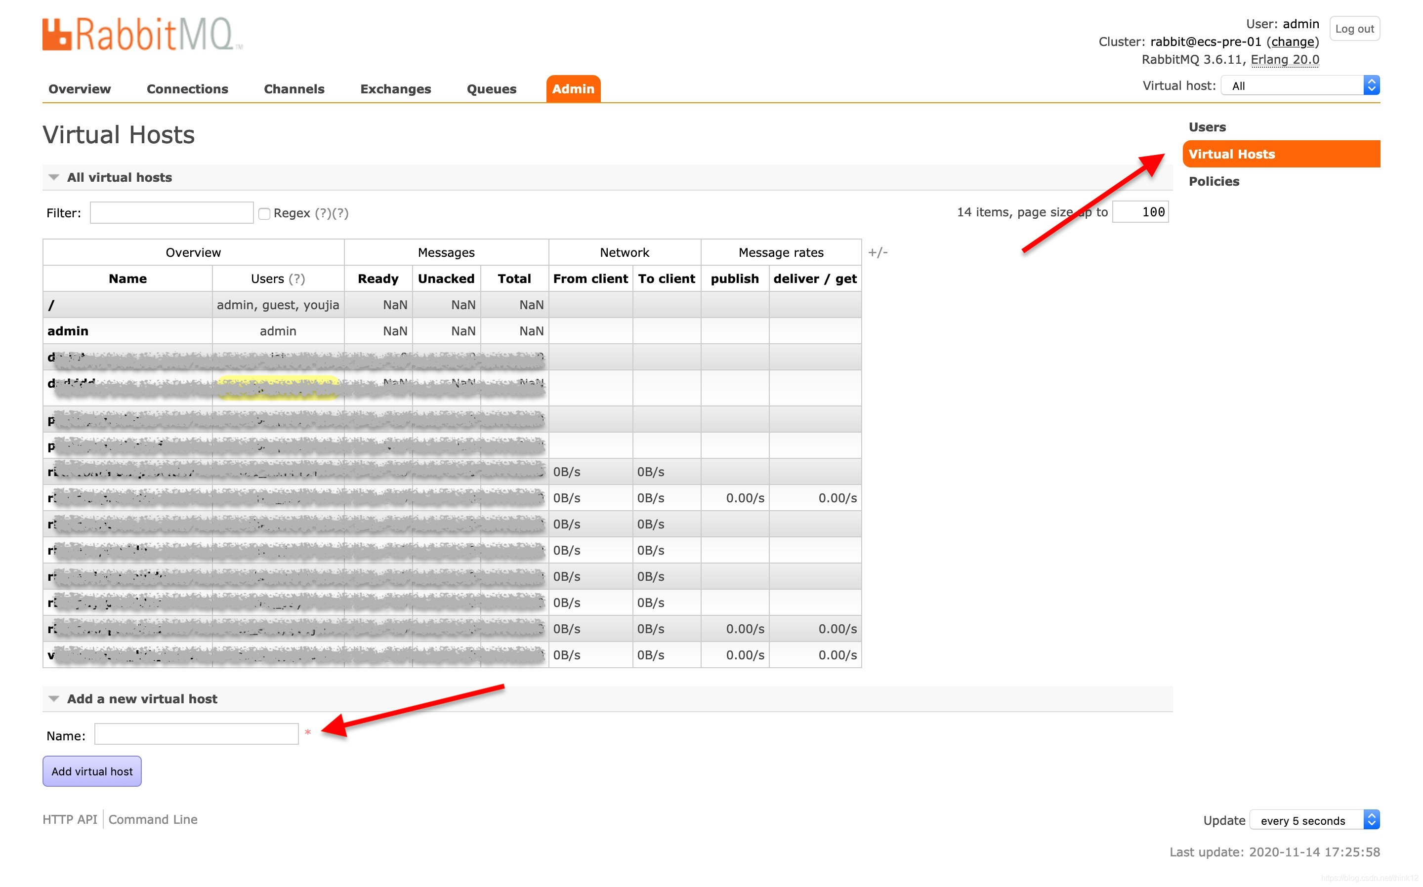The height and width of the screenshot is (887, 1423).
Task: Click the second Regex help (?) icon
Action: pyautogui.click(x=340, y=213)
